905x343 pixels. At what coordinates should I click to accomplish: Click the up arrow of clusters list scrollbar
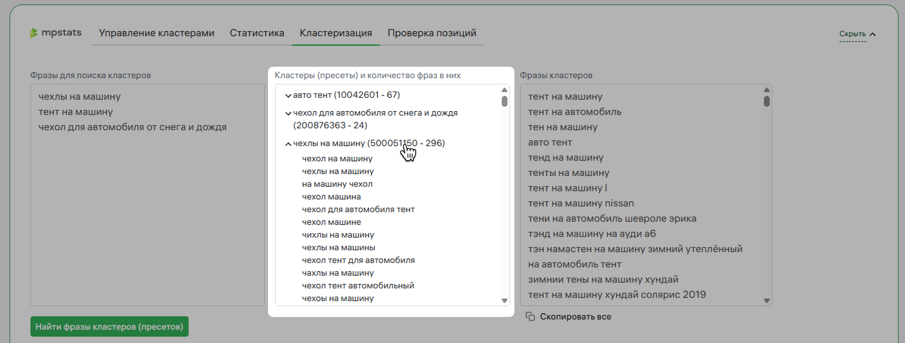pos(505,90)
